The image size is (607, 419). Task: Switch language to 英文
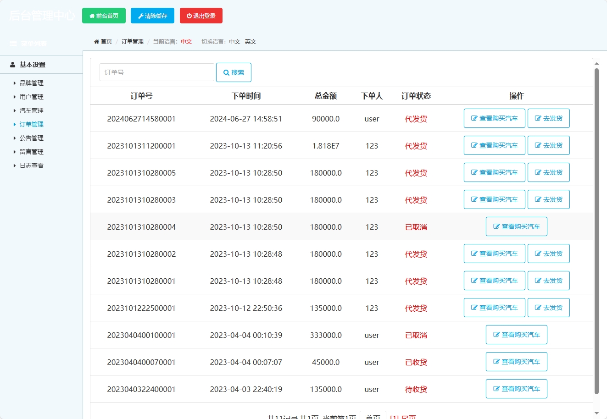[251, 42]
